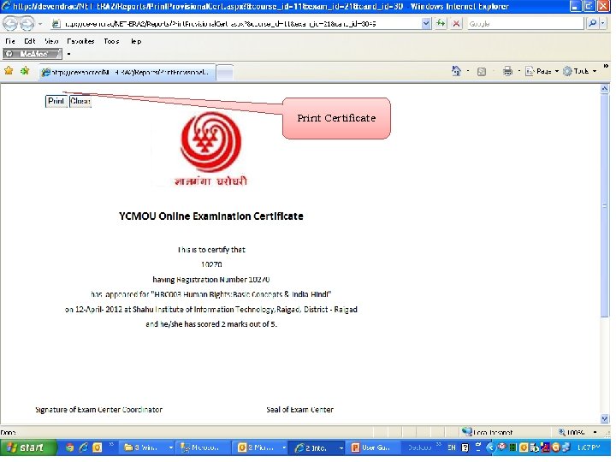Click the 100% zoom level control
Viewport: 616px width, 462px height.
(x=572, y=433)
